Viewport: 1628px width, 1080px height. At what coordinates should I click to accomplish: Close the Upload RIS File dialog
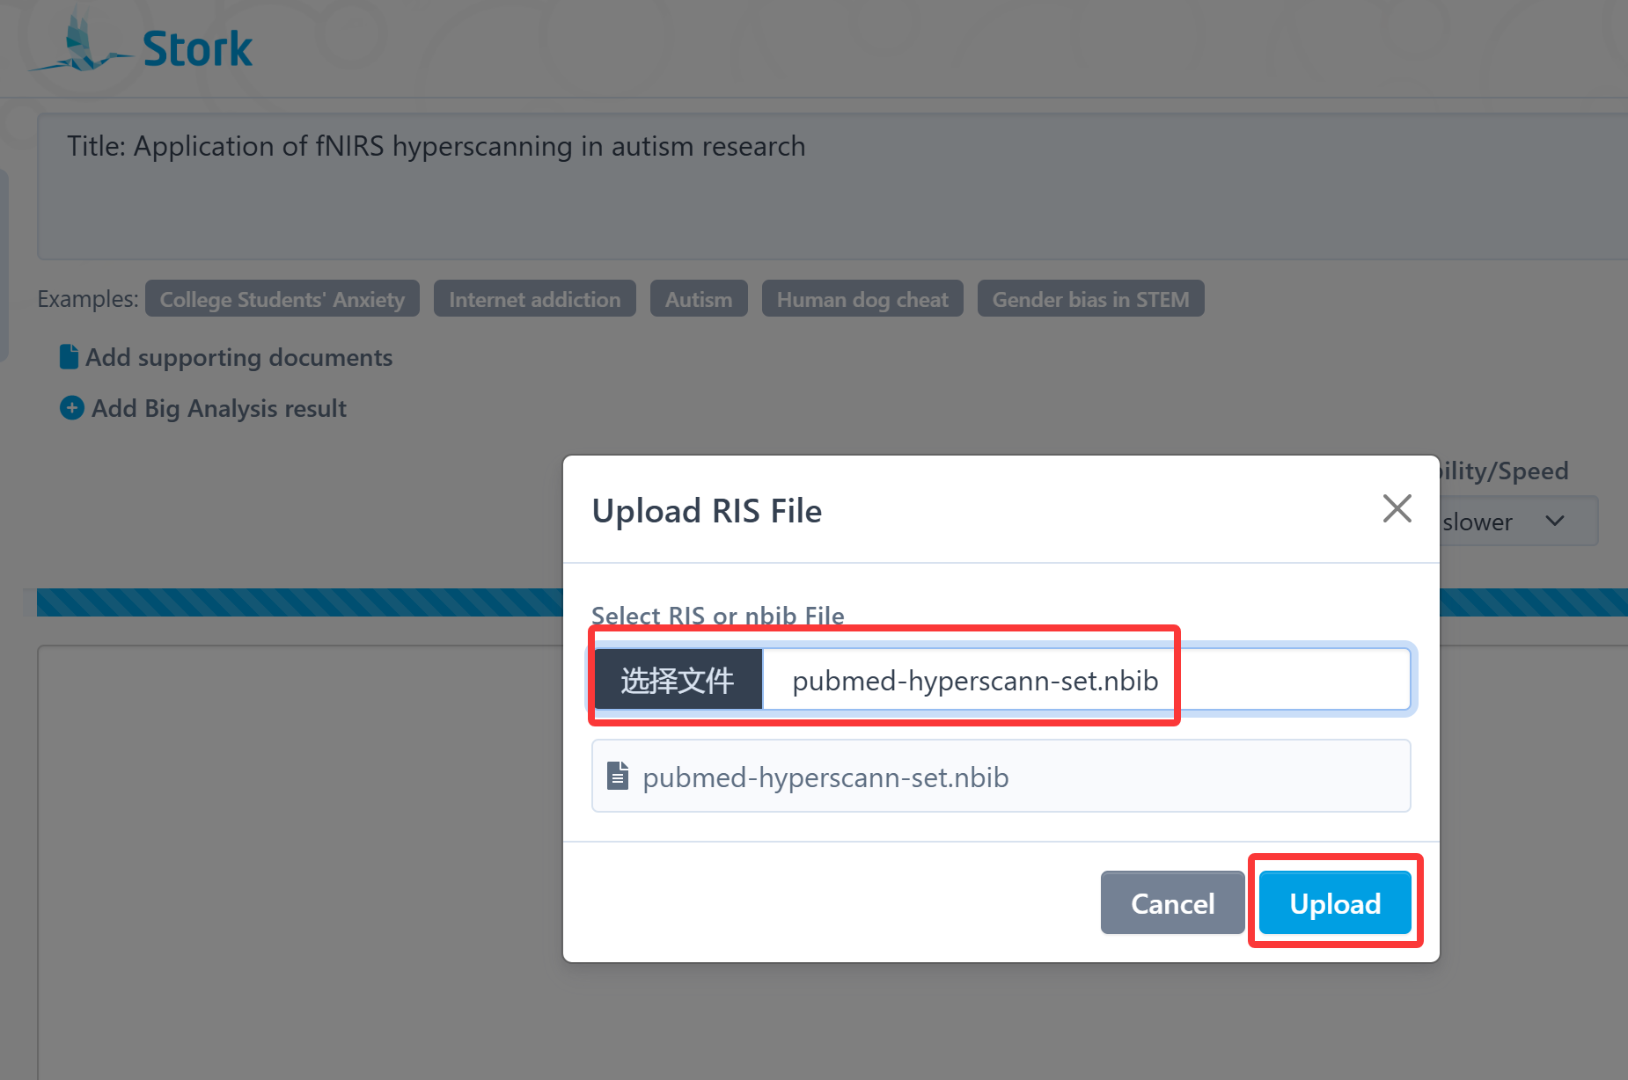tap(1397, 508)
